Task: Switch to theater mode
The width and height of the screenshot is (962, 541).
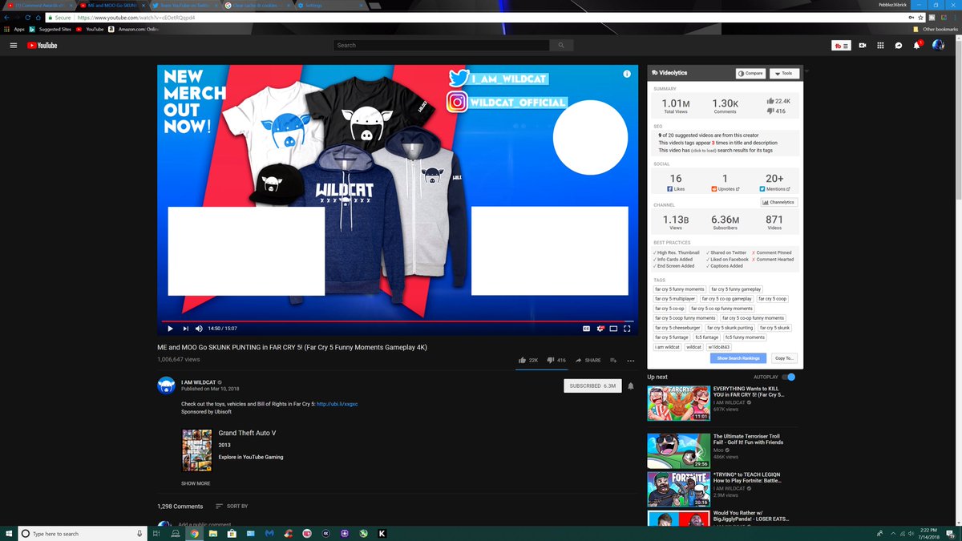Action: pyautogui.click(x=613, y=328)
